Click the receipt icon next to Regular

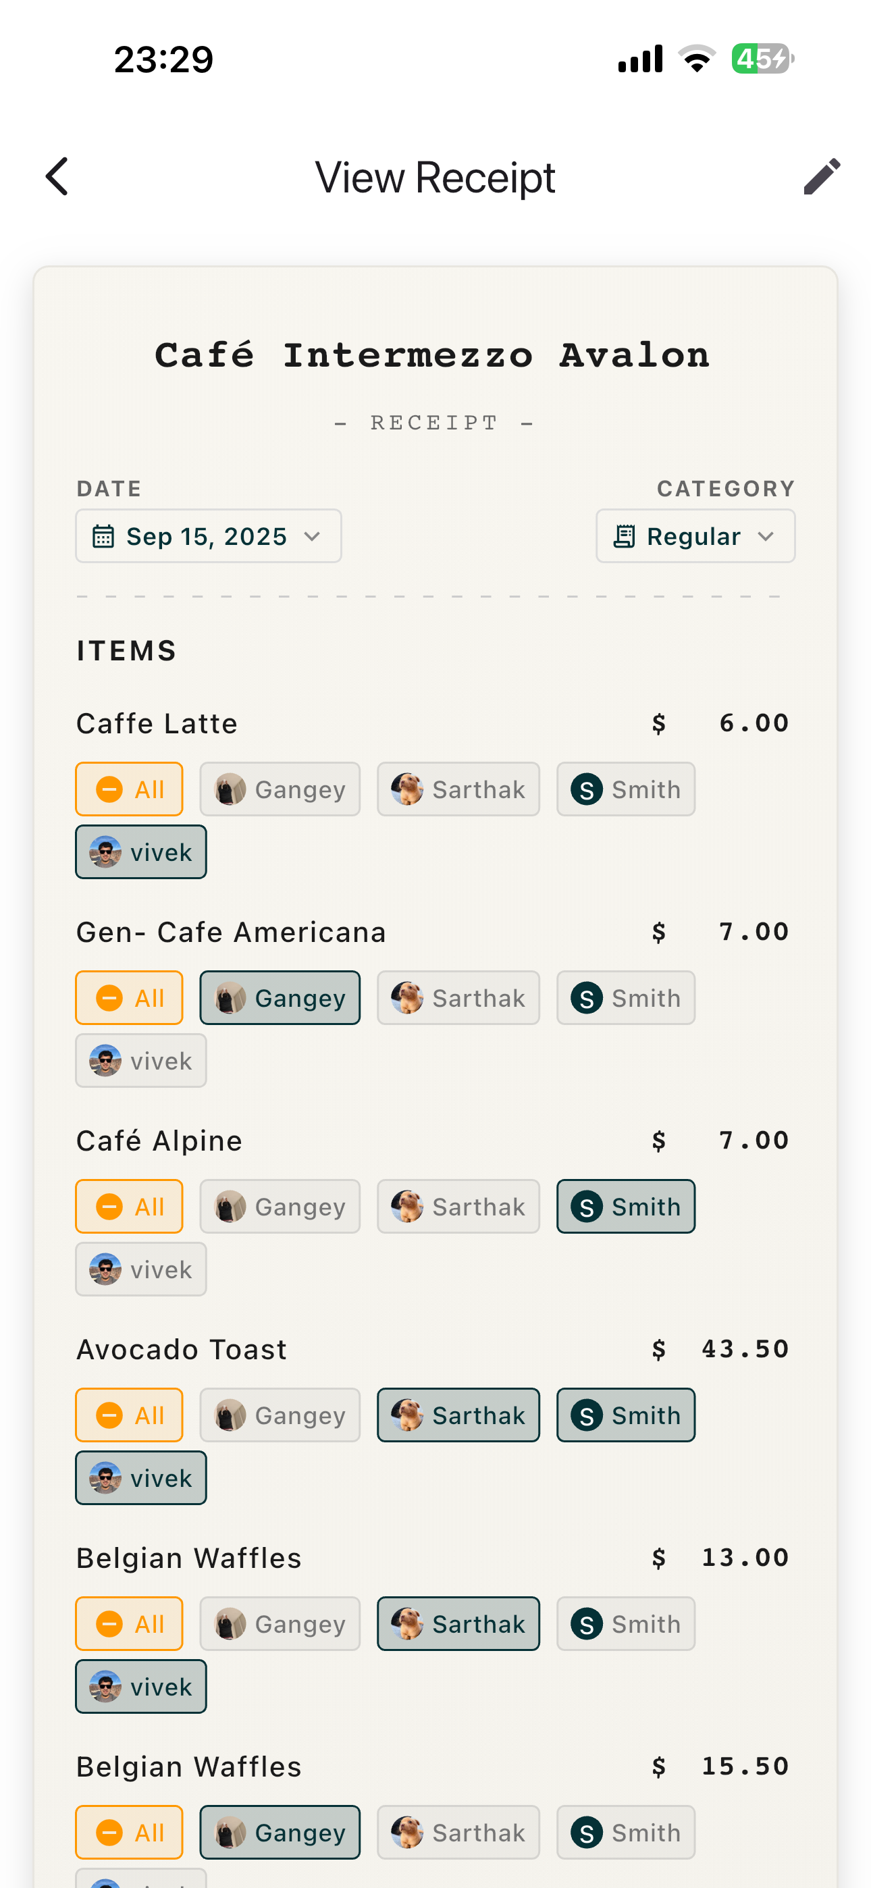[624, 535]
